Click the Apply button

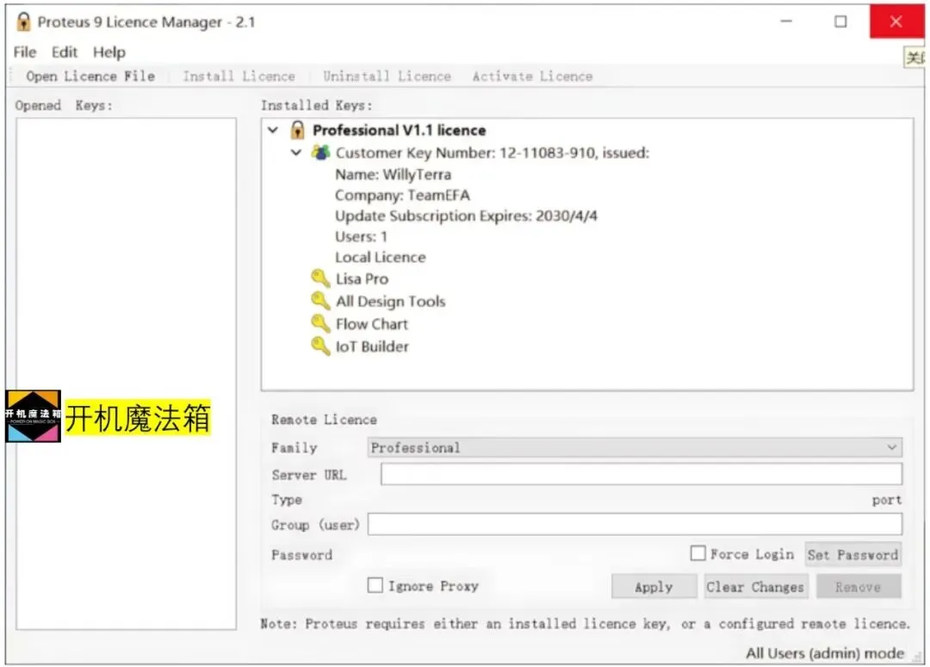point(654,587)
